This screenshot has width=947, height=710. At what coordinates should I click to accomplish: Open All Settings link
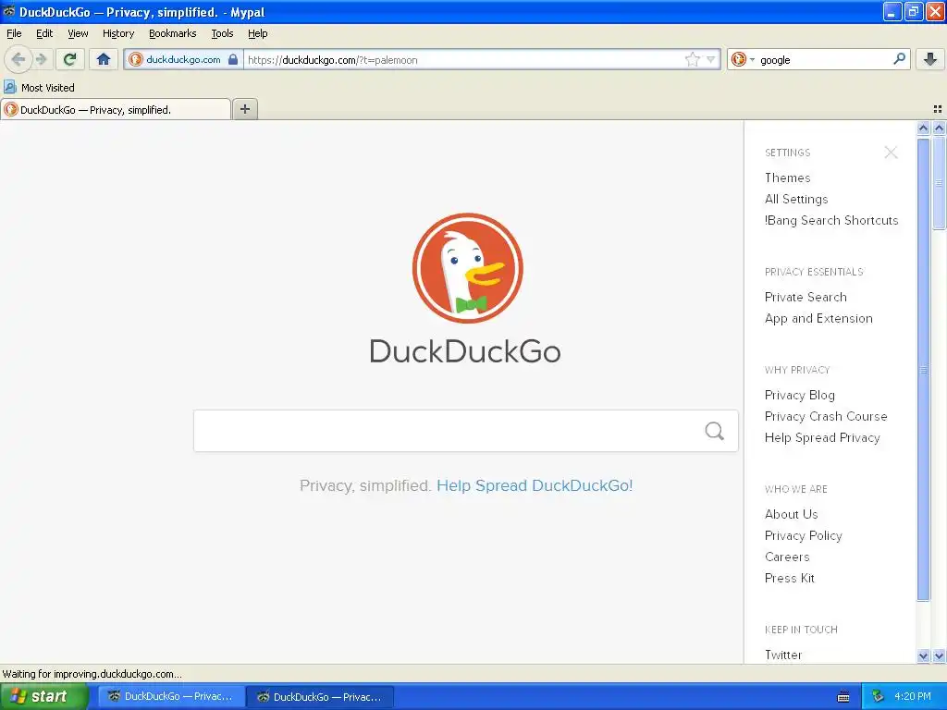point(796,199)
